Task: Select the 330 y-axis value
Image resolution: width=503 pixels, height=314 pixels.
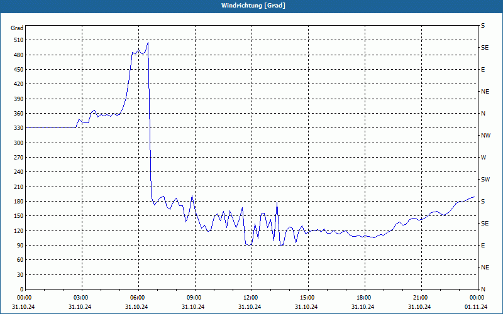Action: [x=19, y=128]
